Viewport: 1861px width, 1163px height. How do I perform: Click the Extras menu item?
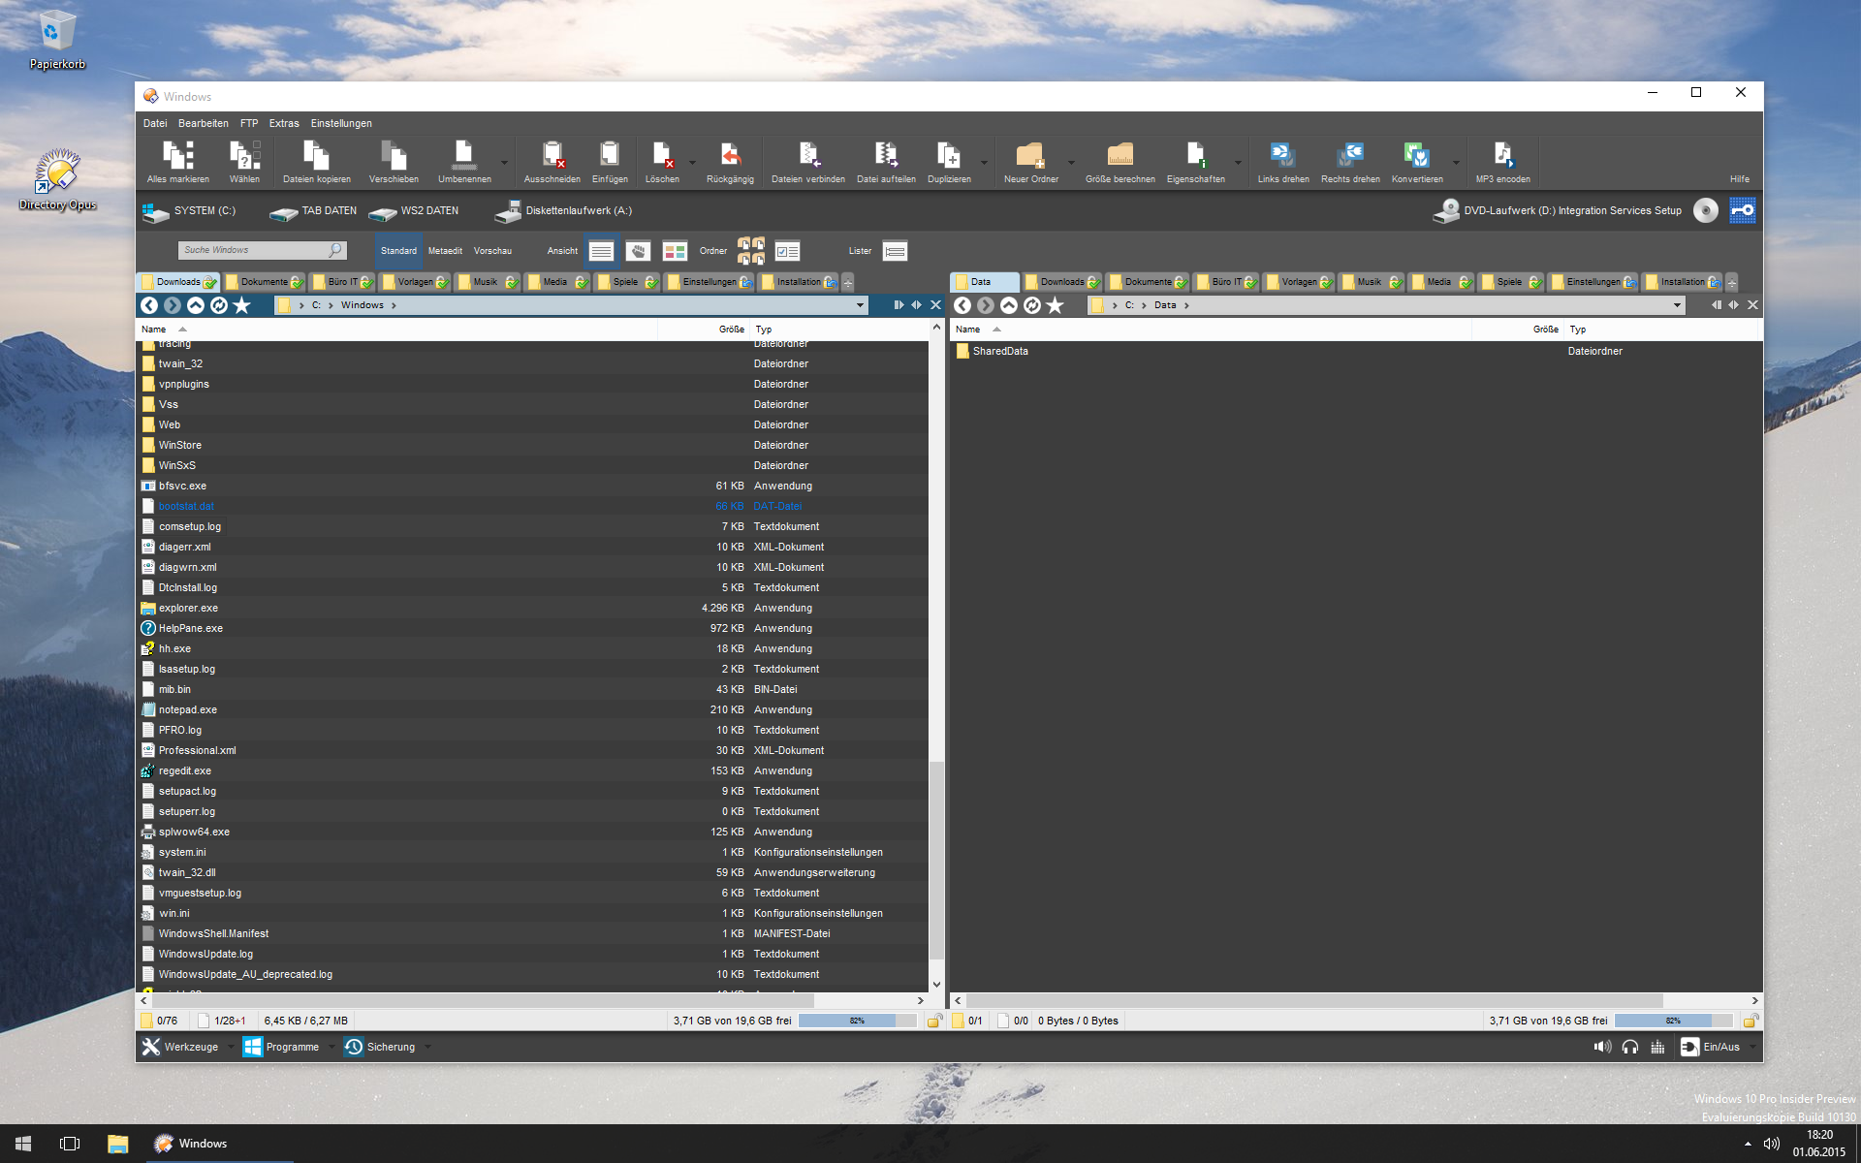[x=281, y=122]
